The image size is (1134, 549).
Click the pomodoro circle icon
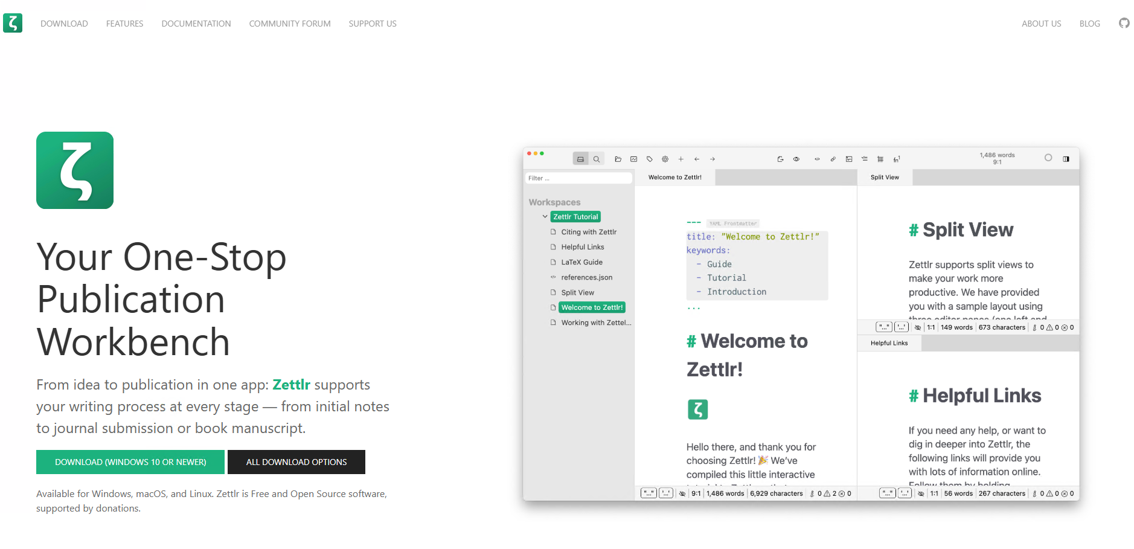click(1048, 158)
